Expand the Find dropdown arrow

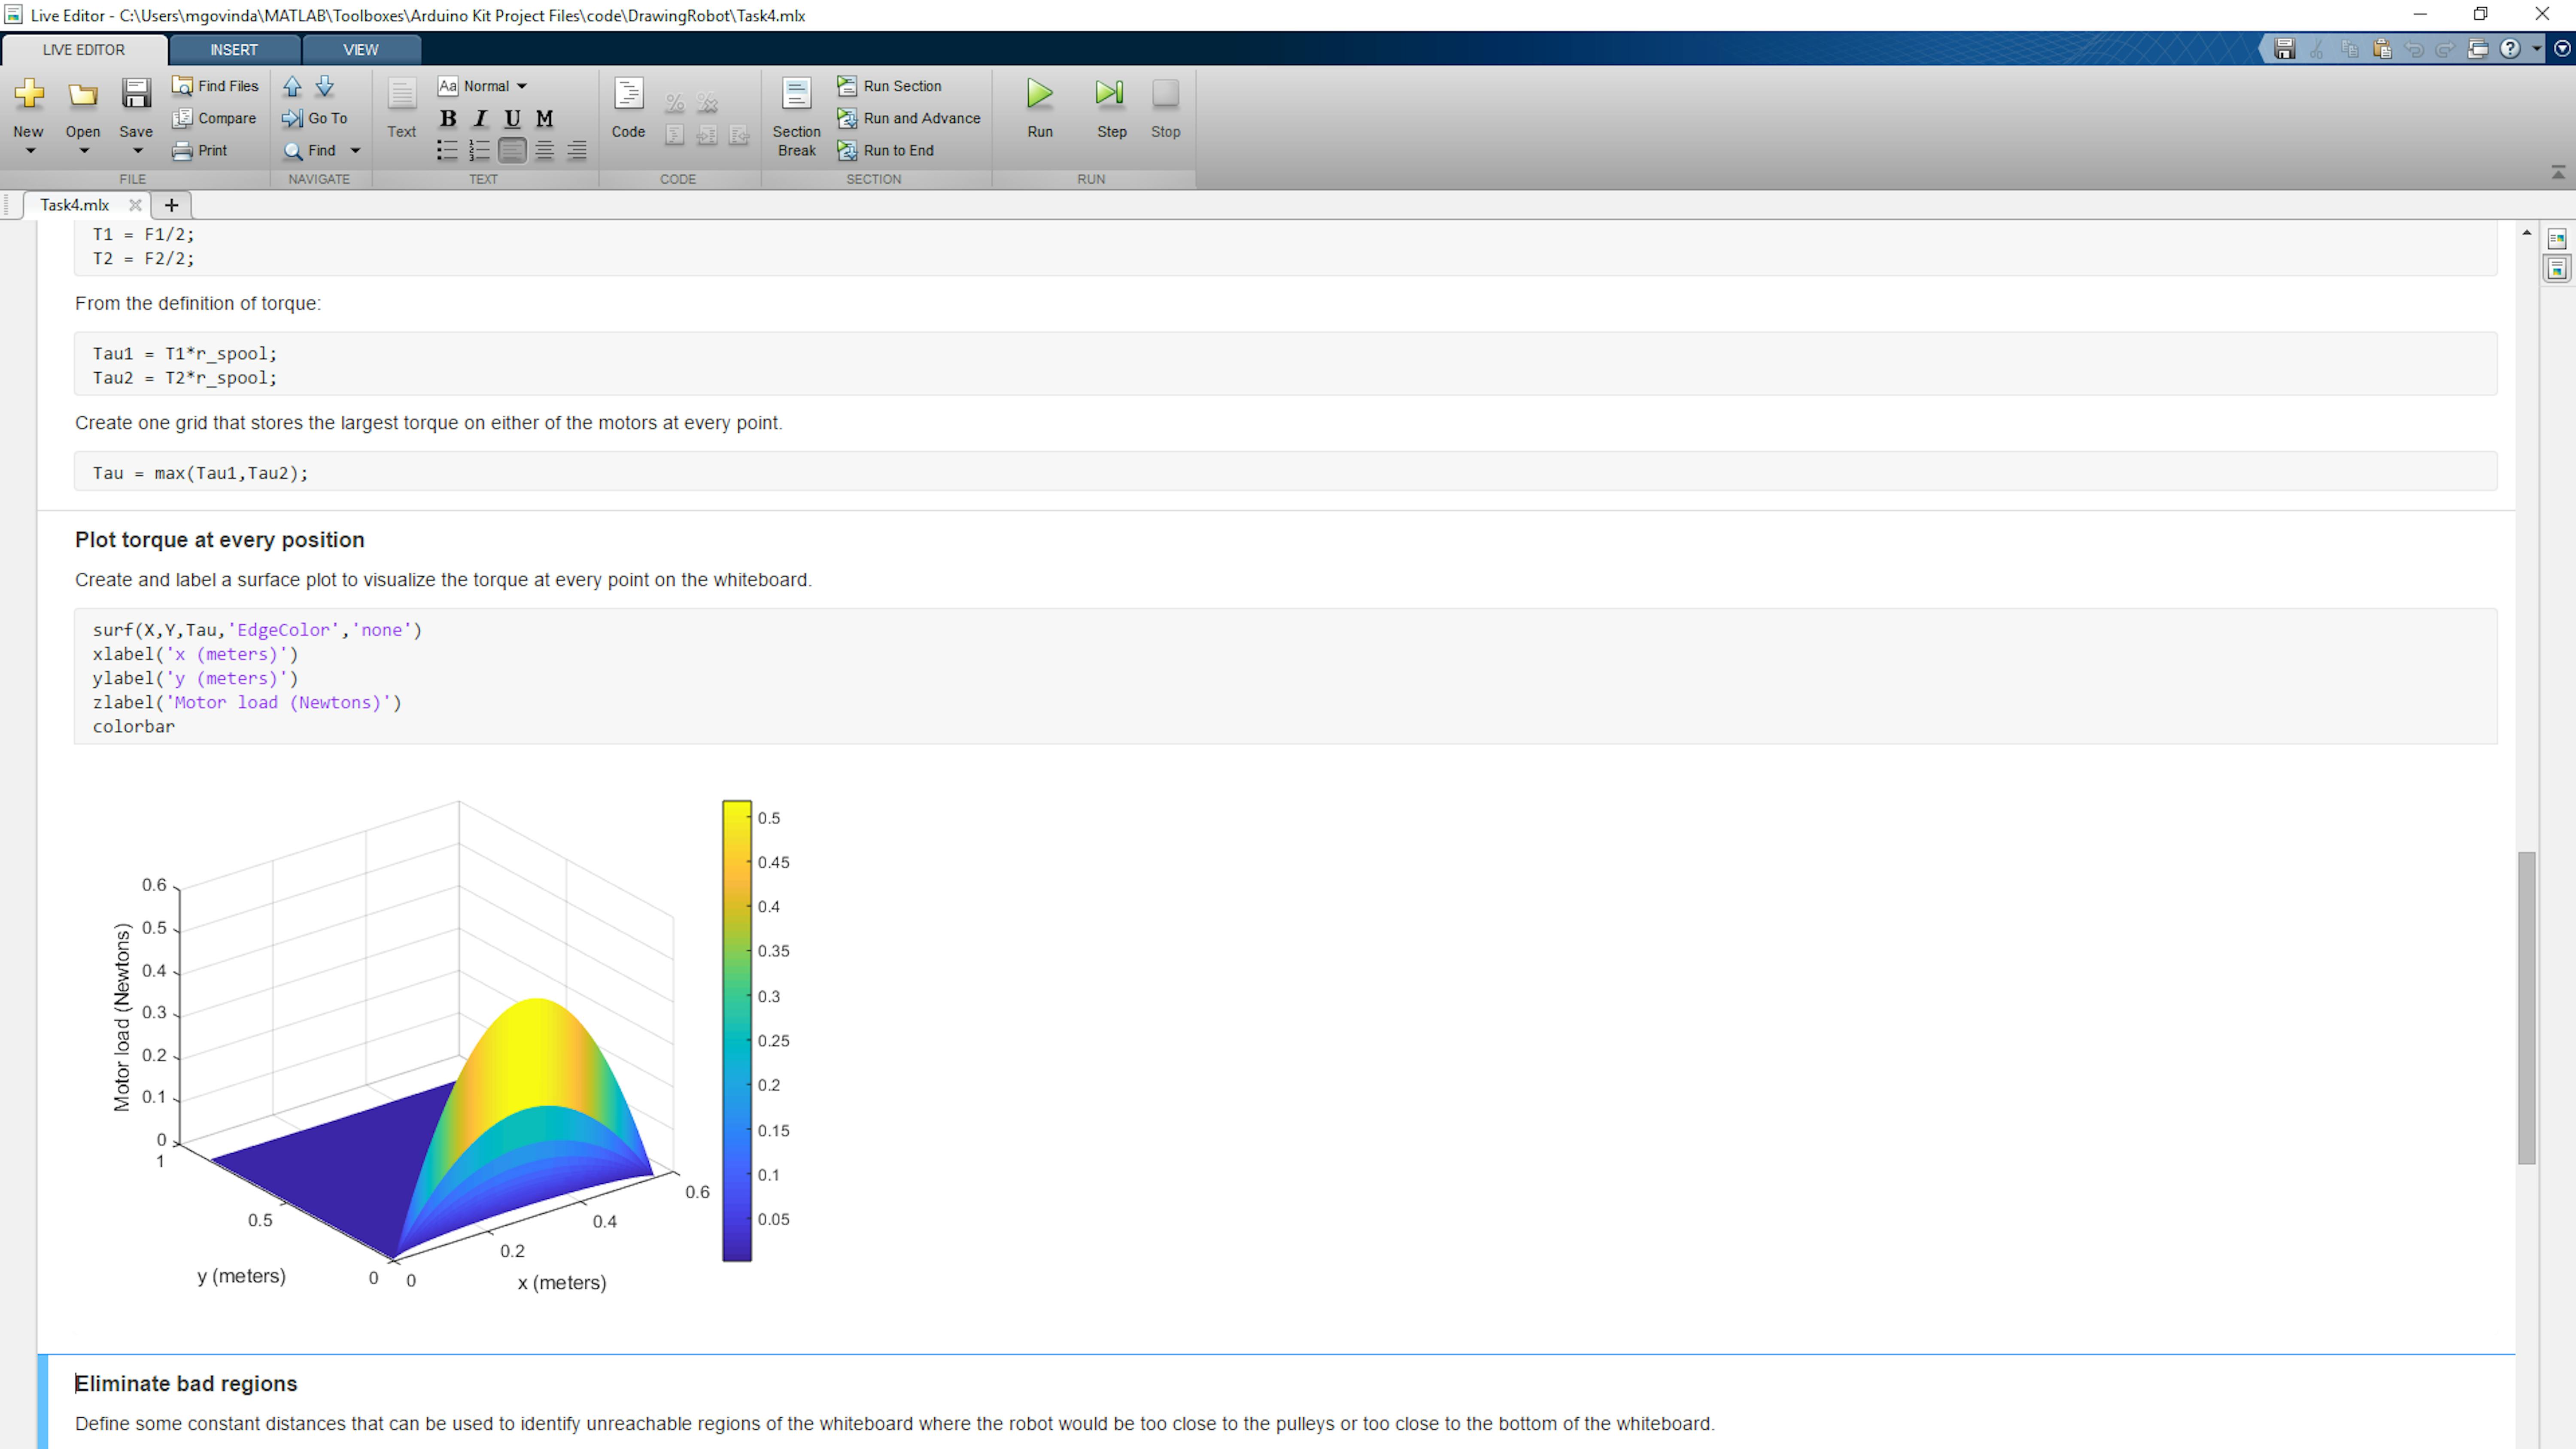click(x=355, y=151)
